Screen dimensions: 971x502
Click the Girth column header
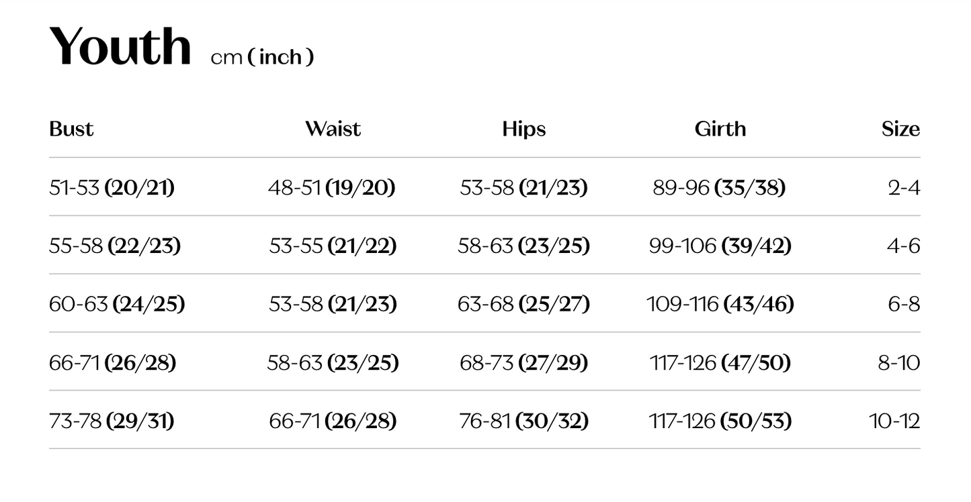point(720,129)
